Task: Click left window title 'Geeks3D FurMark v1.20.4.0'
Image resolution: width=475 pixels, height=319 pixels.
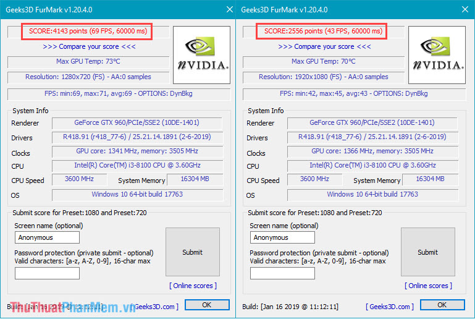Action: pyautogui.click(x=49, y=10)
